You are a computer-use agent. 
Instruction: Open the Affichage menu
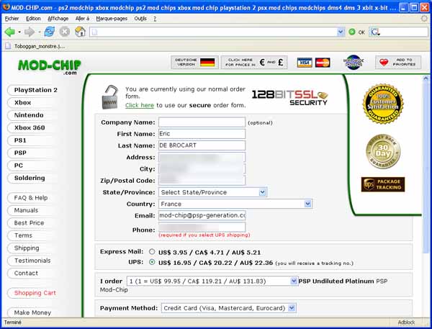click(58, 19)
